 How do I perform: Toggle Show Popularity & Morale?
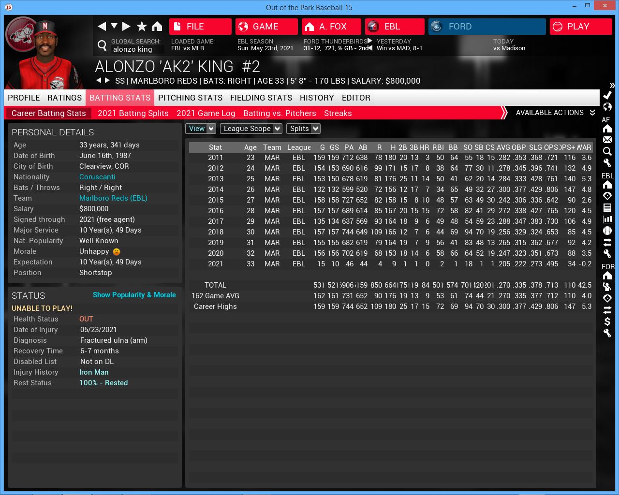(x=134, y=295)
